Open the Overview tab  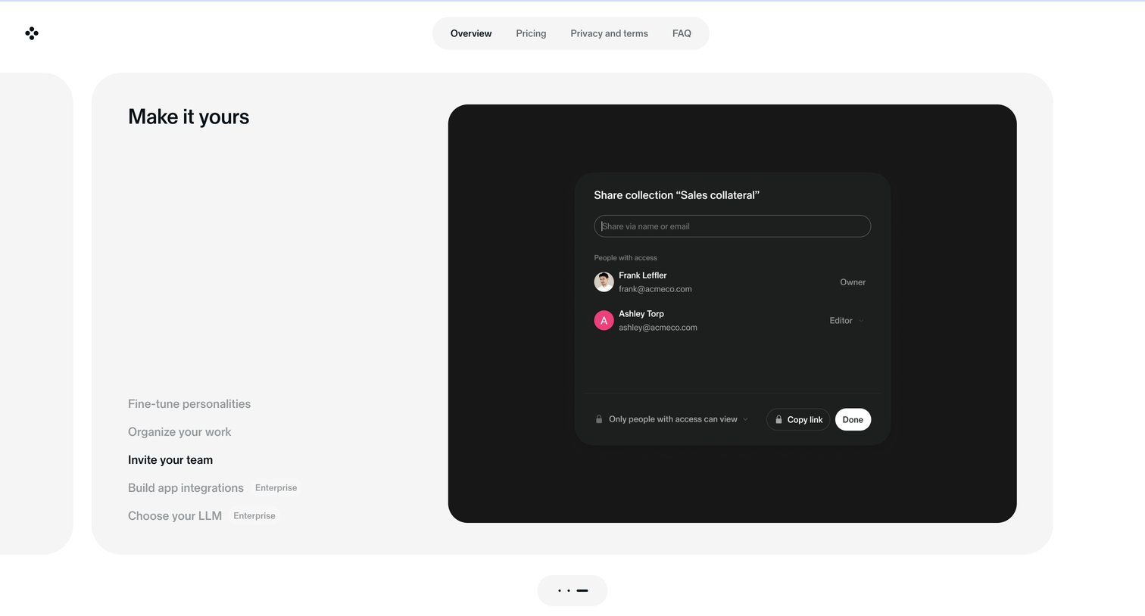(471, 33)
